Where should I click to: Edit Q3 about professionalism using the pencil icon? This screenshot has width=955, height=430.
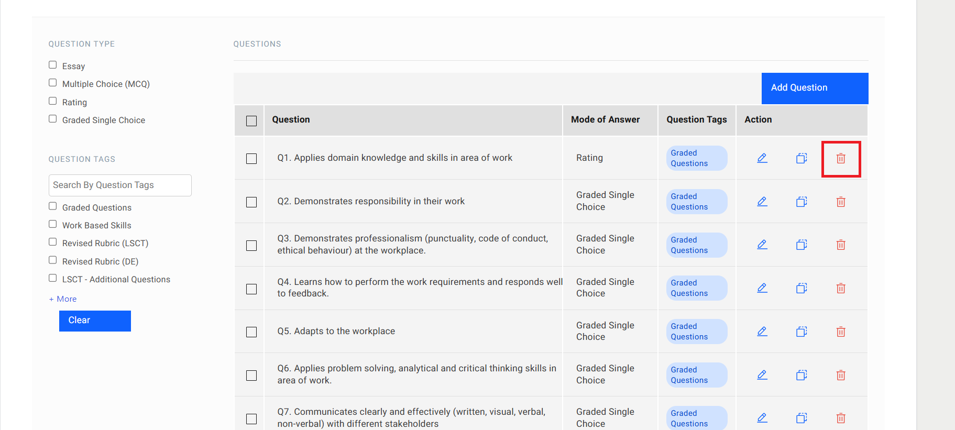point(762,245)
